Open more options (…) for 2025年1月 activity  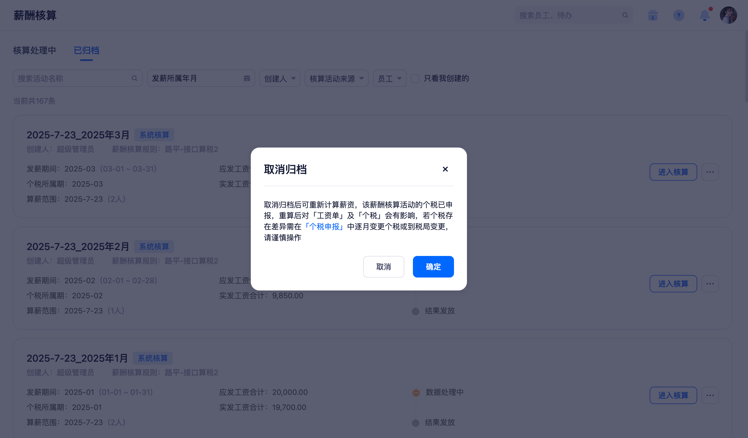point(710,395)
